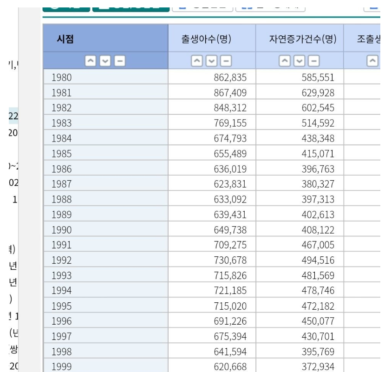Image resolution: width=391 pixels, height=372 pixels.
Task: Select the 1987 year row label
Action: tap(62, 184)
